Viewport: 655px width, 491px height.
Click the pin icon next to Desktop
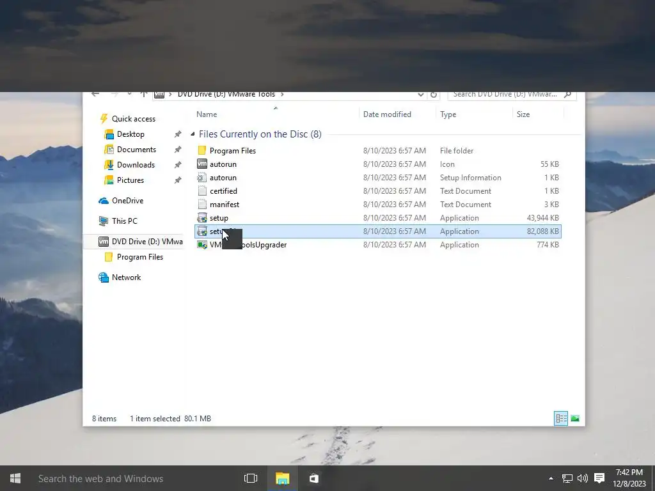tap(178, 134)
